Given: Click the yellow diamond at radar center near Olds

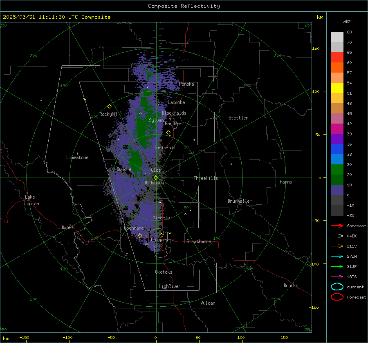Looking at the screenshot, I should [x=156, y=177].
